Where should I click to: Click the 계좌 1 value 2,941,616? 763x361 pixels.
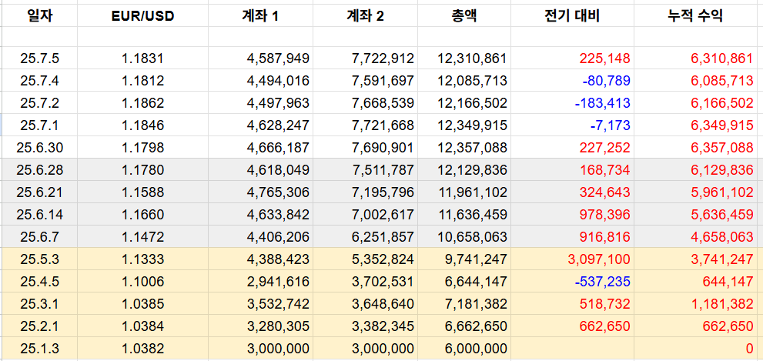pos(260,281)
